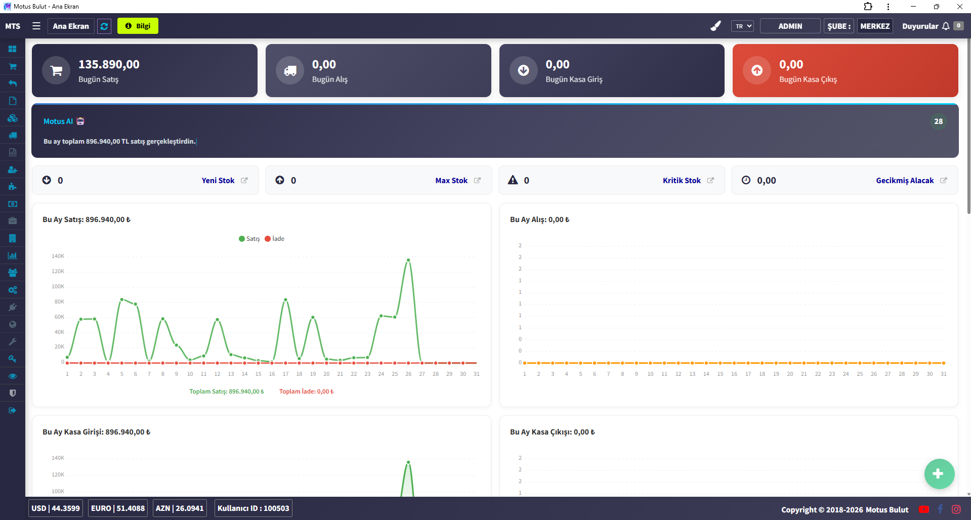Click the Bilgi button
The width and height of the screenshot is (971, 520).
pyautogui.click(x=138, y=26)
